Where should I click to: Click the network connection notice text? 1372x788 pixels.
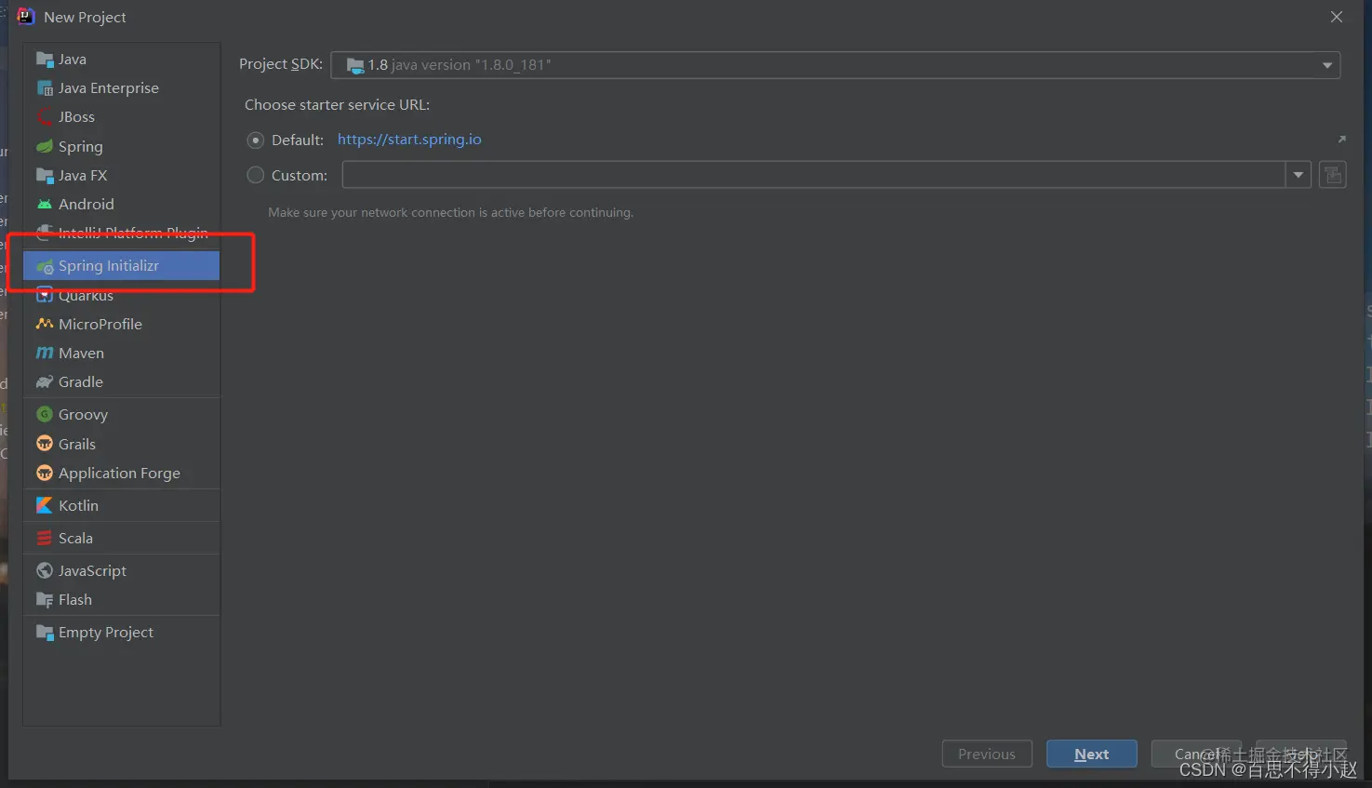pos(450,212)
